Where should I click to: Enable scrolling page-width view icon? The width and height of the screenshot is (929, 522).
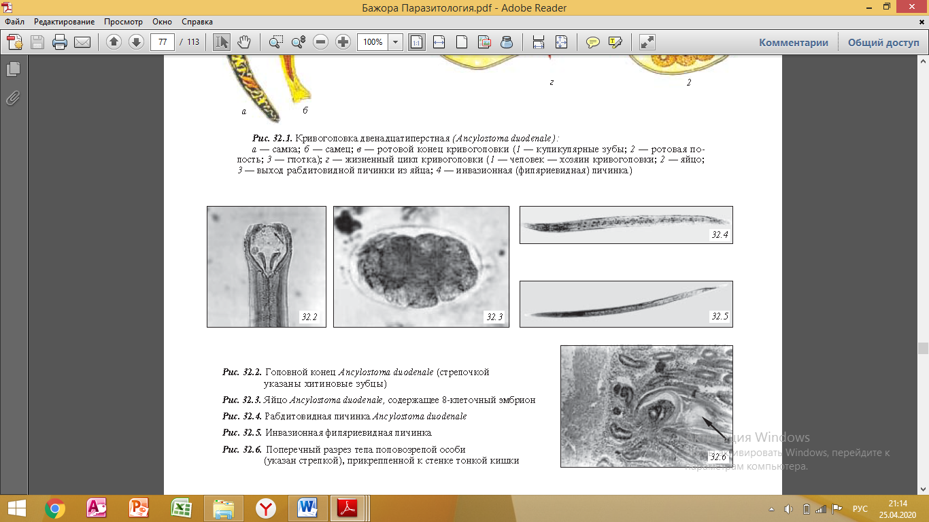coord(539,42)
